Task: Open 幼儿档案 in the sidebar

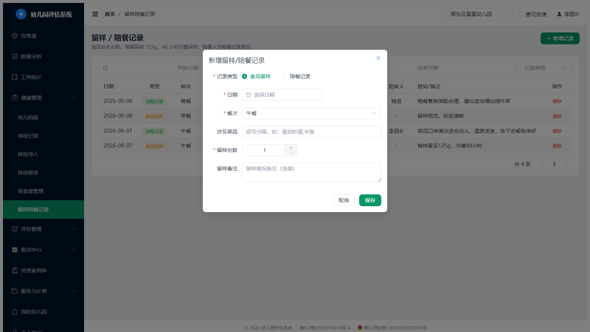Action: [44, 117]
